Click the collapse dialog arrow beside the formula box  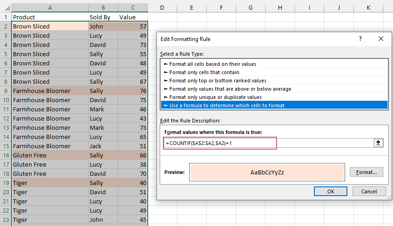point(378,143)
